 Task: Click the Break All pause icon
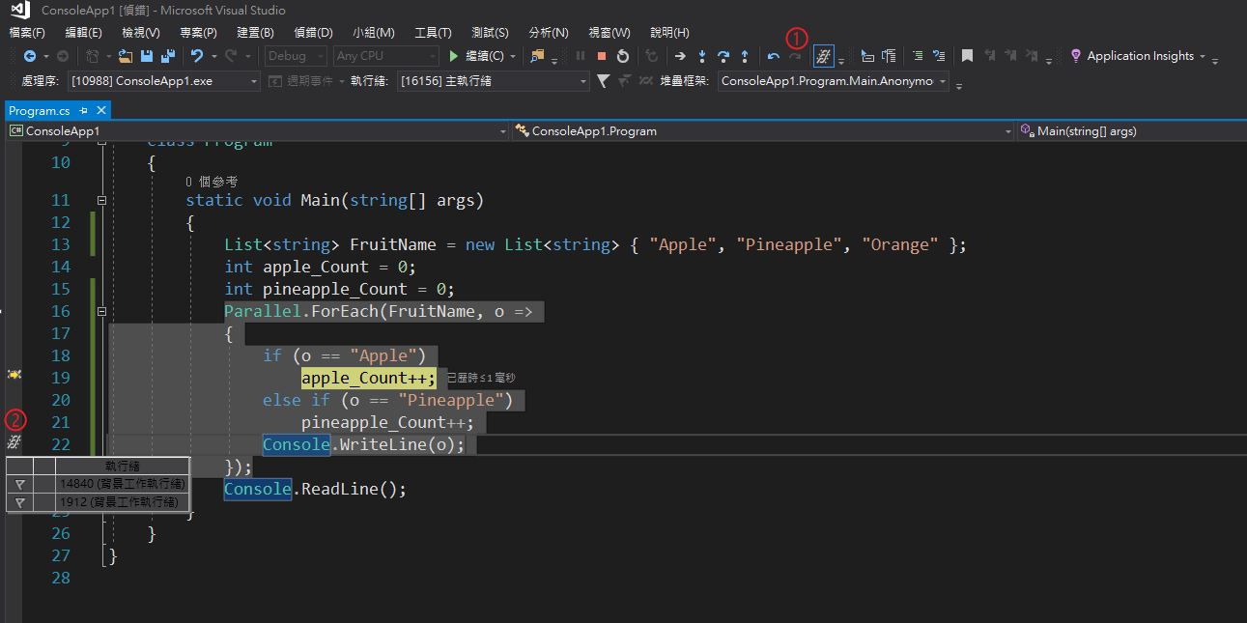point(581,57)
